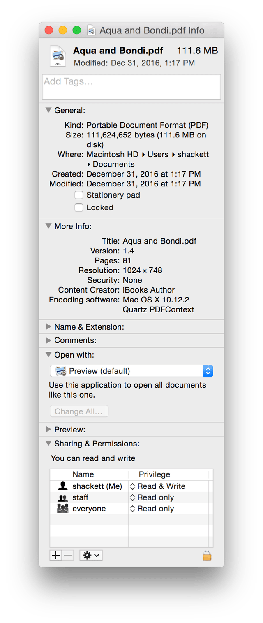The height and width of the screenshot is (623, 263).
Task: Click the lock icon to unlock permissions
Action: (x=207, y=556)
